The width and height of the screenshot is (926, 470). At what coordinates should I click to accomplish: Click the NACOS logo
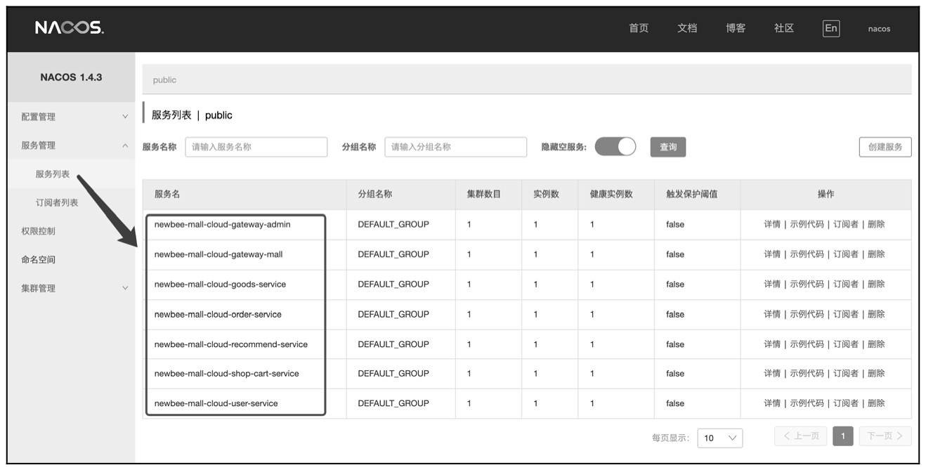click(70, 28)
